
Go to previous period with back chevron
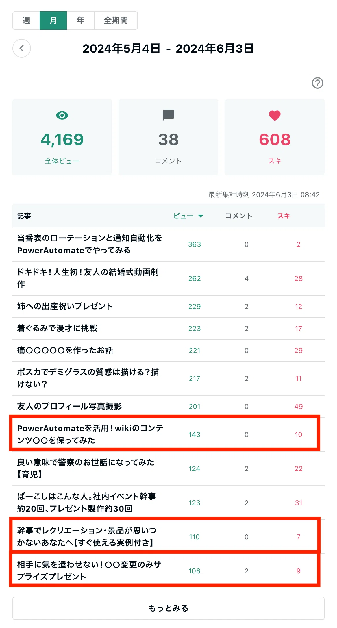tap(22, 48)
